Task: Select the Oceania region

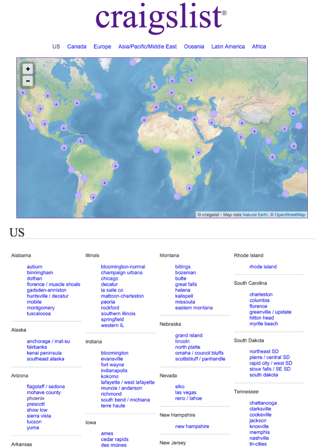Action: [x=194, y=47]
